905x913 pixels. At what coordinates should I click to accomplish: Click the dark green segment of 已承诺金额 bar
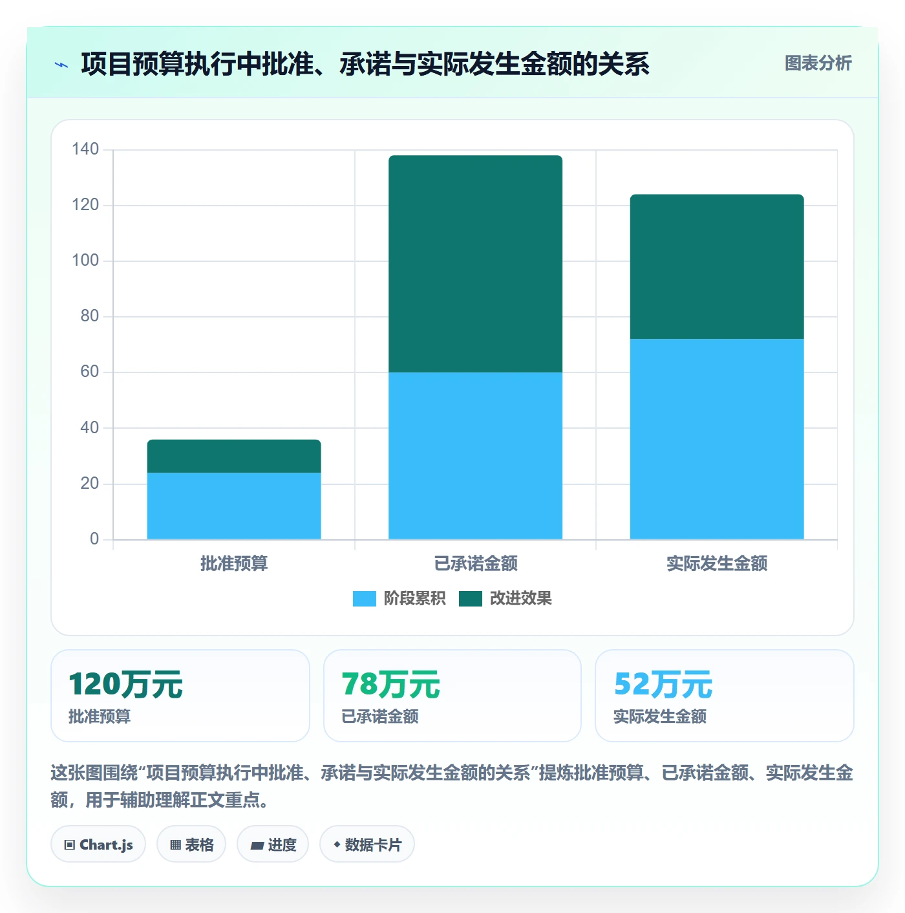(475, 264)
